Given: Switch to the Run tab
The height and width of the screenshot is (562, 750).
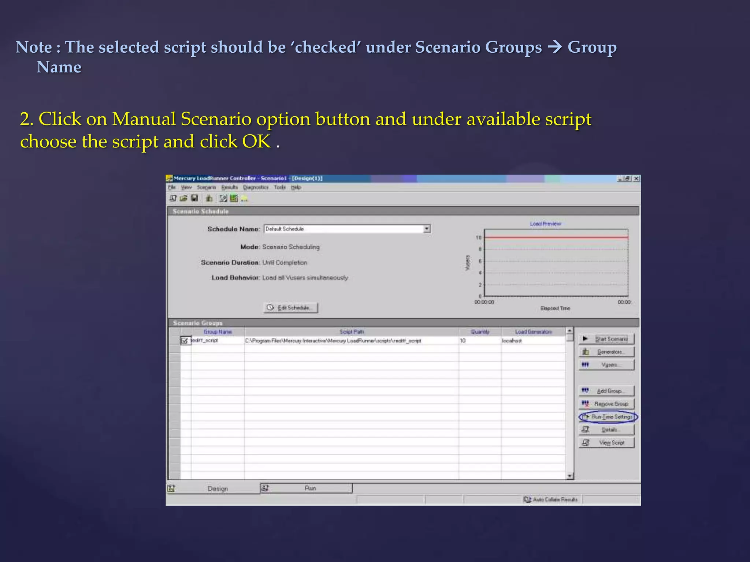Looking at the screenshot, I should point(306,488).
